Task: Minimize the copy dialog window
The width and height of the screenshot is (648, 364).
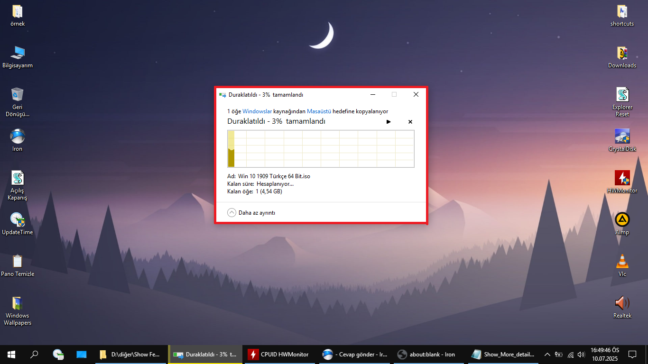Action: pos(373,94)
